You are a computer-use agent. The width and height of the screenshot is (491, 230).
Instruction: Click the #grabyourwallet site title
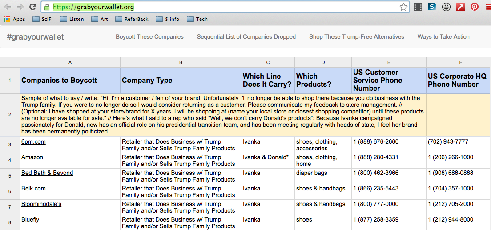(x=35, y=37)
